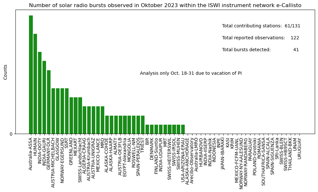Click the y-axis zero tick label
The height and width of the screenshot is (192, 318).
[x=11, y=134]
